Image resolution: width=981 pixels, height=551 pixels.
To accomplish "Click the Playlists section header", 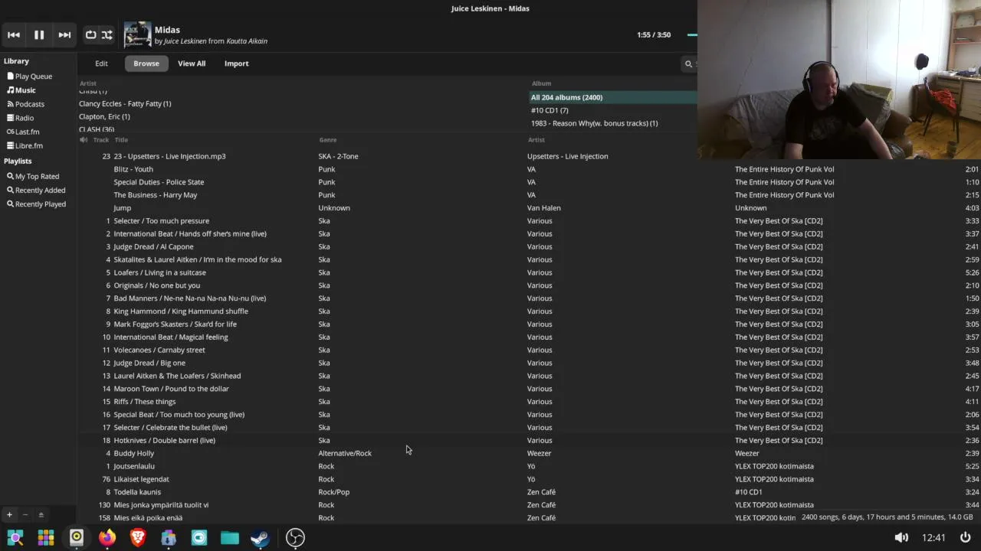I will (x=18, y=161).
